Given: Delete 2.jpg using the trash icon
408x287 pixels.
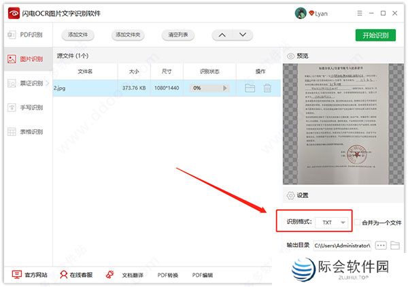Looking at the screenshot, I should [267, 88].
